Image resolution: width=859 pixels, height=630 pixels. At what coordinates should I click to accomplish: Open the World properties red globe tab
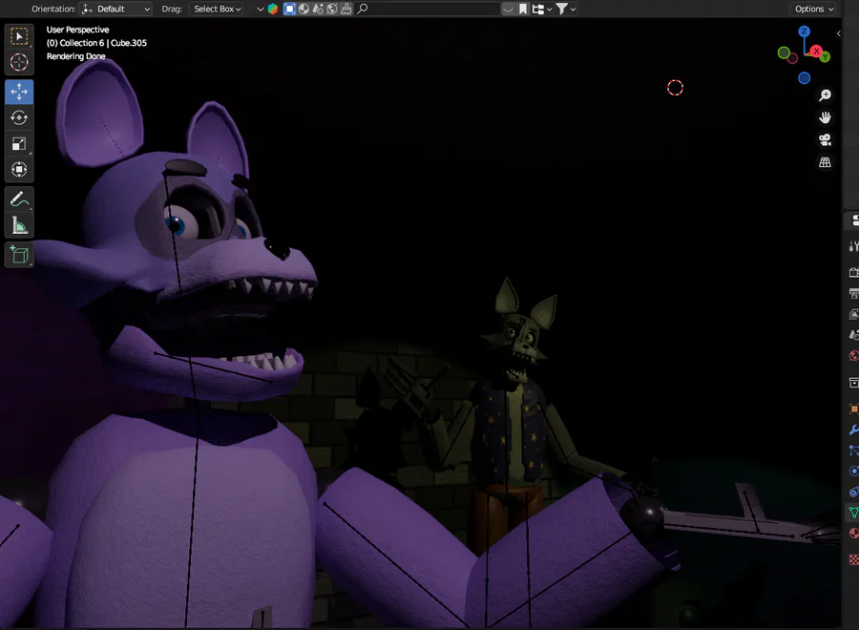853,355
